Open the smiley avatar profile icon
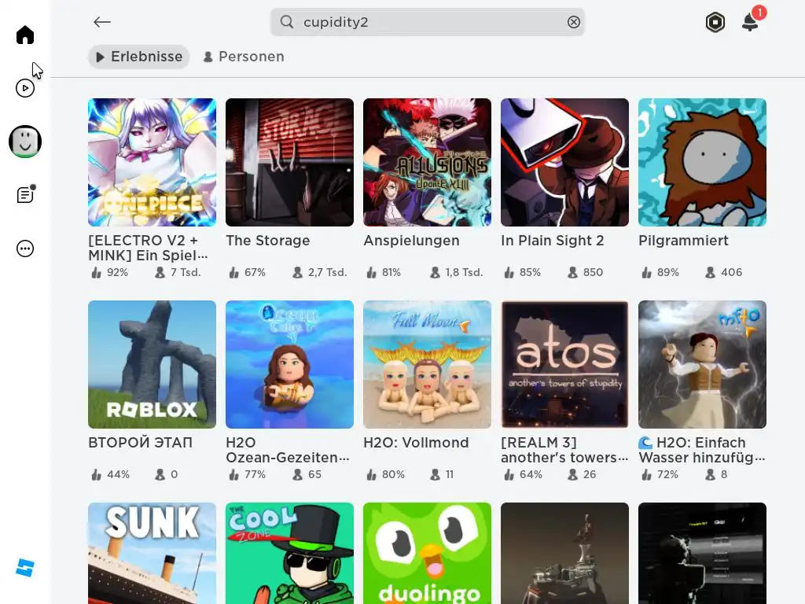 point(24,142)
